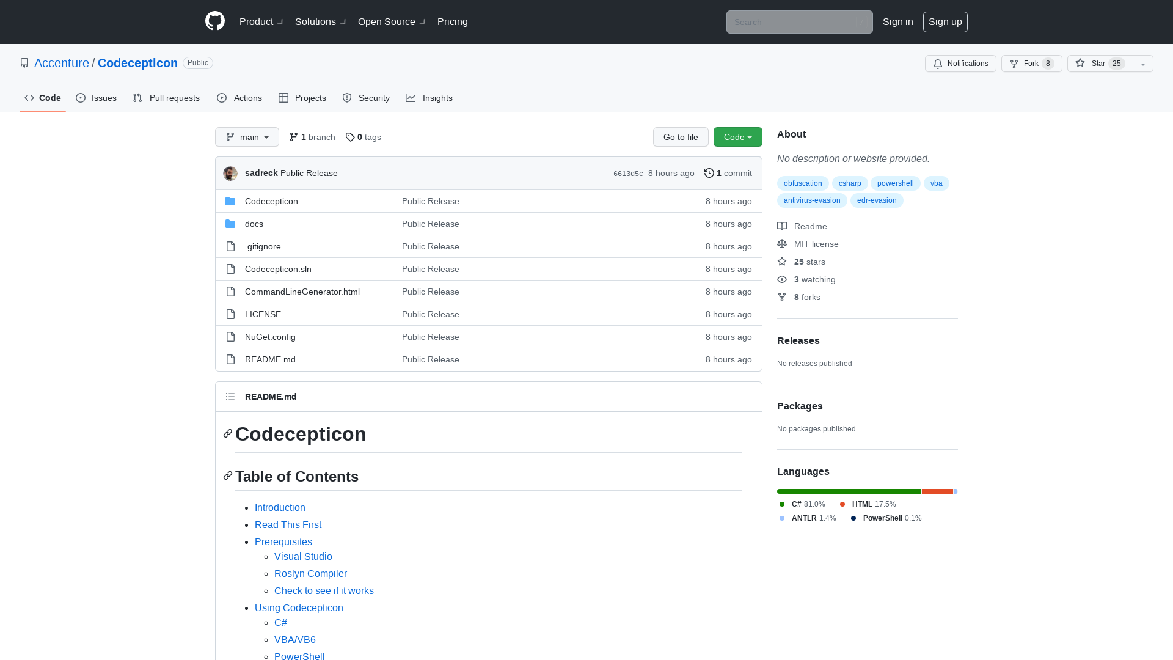Open the Pricing menu item
Viewport: 1173px width, 660px height.
[x=452, y=21]
